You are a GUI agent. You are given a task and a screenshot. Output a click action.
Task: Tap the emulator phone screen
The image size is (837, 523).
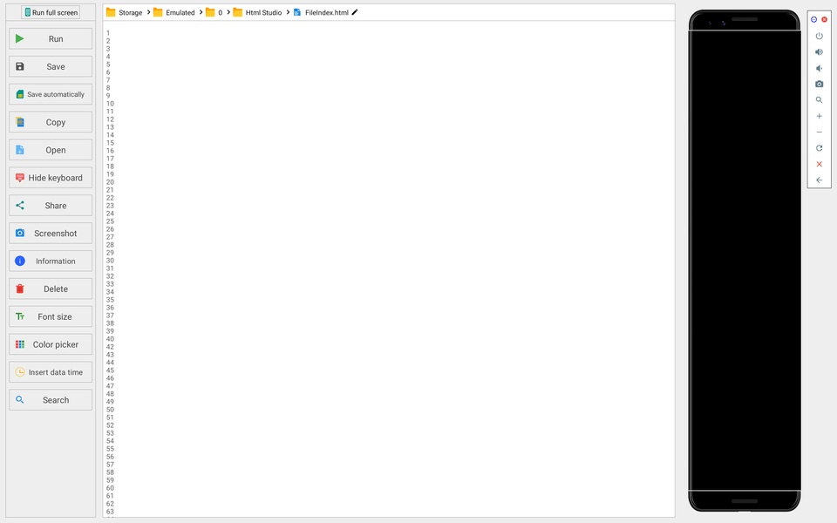coord(744,261)
